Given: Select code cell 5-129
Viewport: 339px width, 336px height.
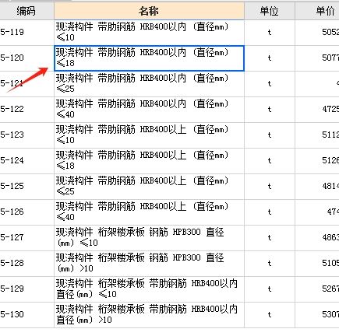Looking at the screenshot, I should pyautogui.click(x=26, y=289).
